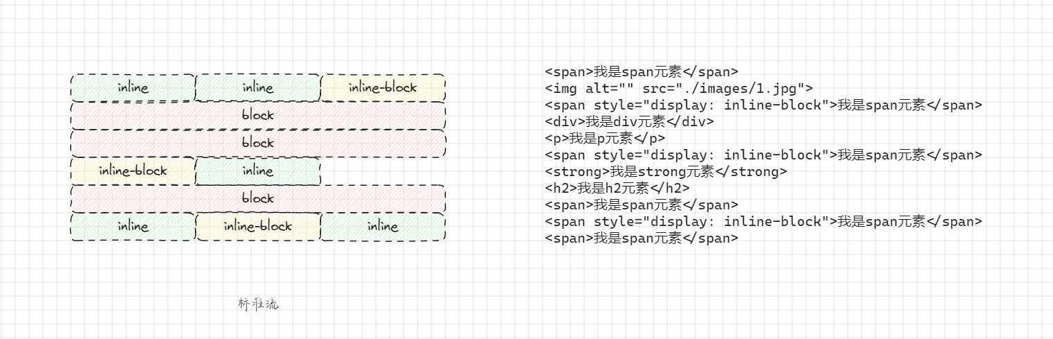Screen dimensions: 1053x339
Task: Select the h2 element code line
Action: coord(617,188)
